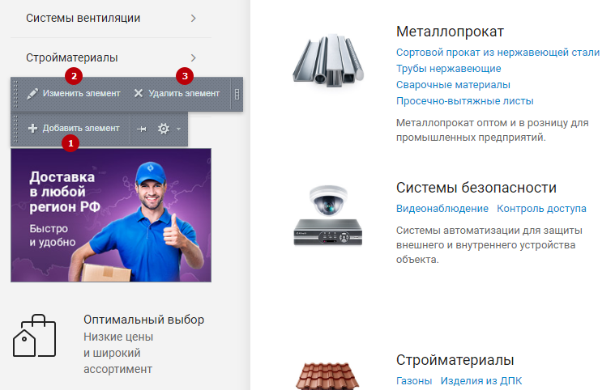The width and height of the screenshot is (615, 390).
Task: Click the Системы безопасности section heading
Action: (x=476, y=188)
